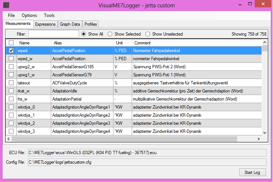Check the wkrdya_3 measurement checkbox
Screen dimensions: 273x182
click(x=11, y=131)
